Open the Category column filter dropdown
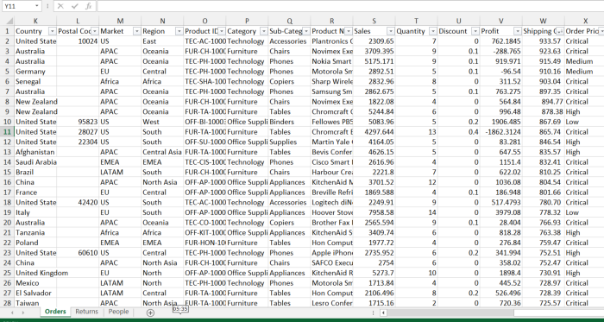Screen dimensions: 604x322 tap(264, 31)
